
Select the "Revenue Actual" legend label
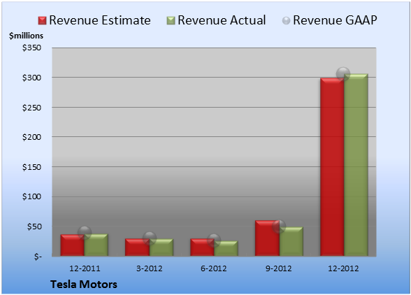click(222, 20)
